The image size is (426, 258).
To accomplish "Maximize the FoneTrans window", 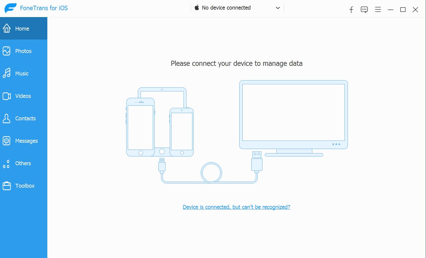I will click(403, 10).
